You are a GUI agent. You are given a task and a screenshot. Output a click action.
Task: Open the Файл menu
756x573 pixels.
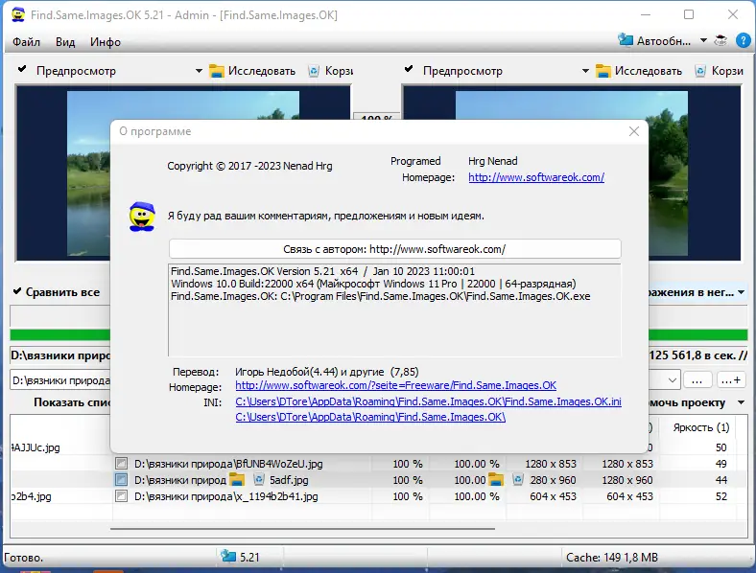coord(26,42)
